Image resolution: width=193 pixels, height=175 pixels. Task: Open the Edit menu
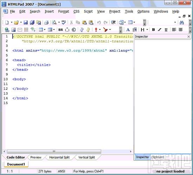22,12
